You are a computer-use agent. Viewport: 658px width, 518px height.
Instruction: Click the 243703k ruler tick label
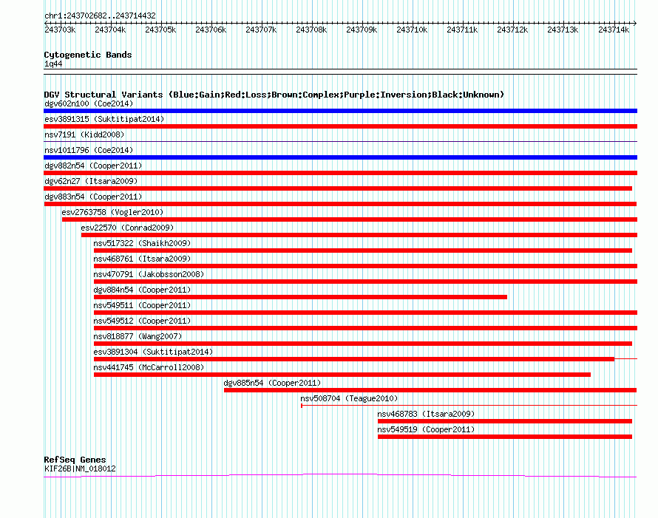coord(60,30)
